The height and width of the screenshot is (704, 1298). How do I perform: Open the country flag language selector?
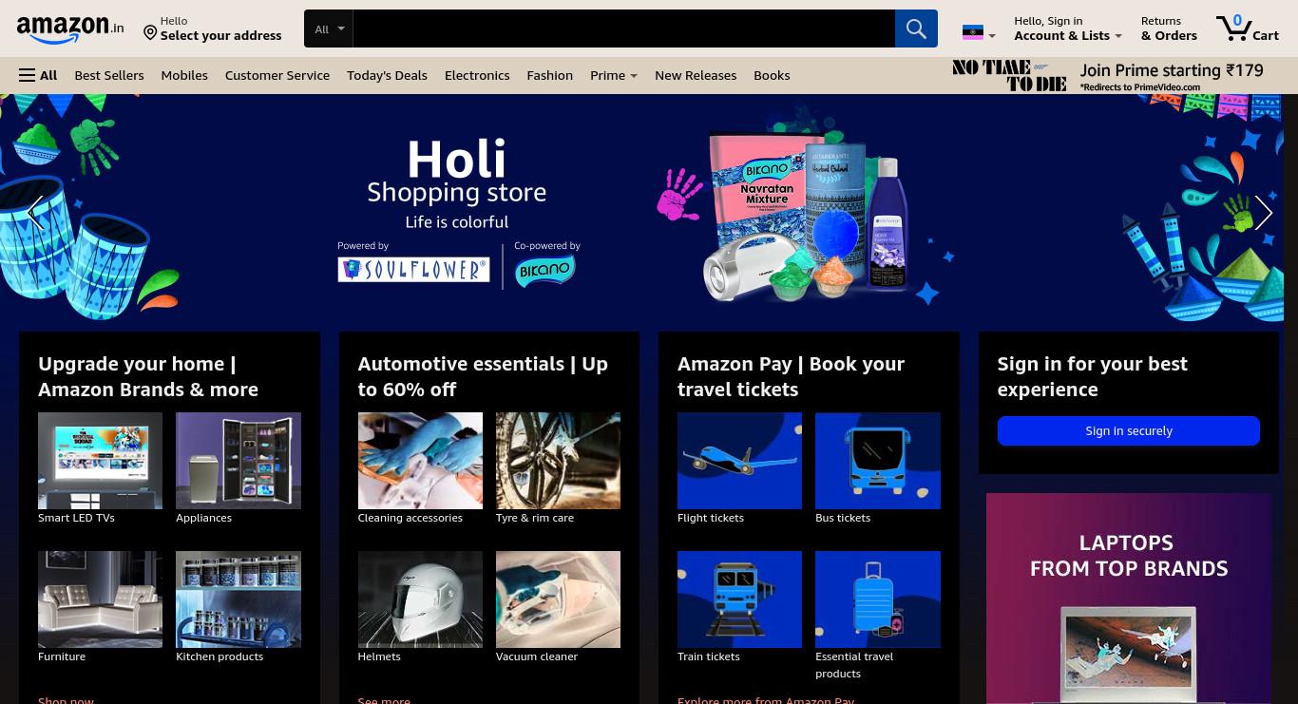(x=979, y=33)
